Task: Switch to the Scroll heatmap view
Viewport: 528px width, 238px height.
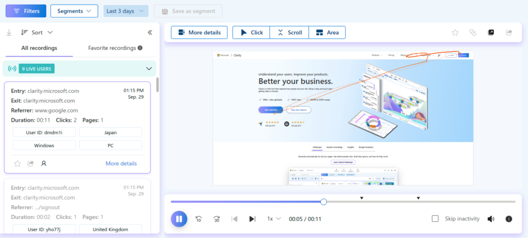Action: (x=289, y=32)
